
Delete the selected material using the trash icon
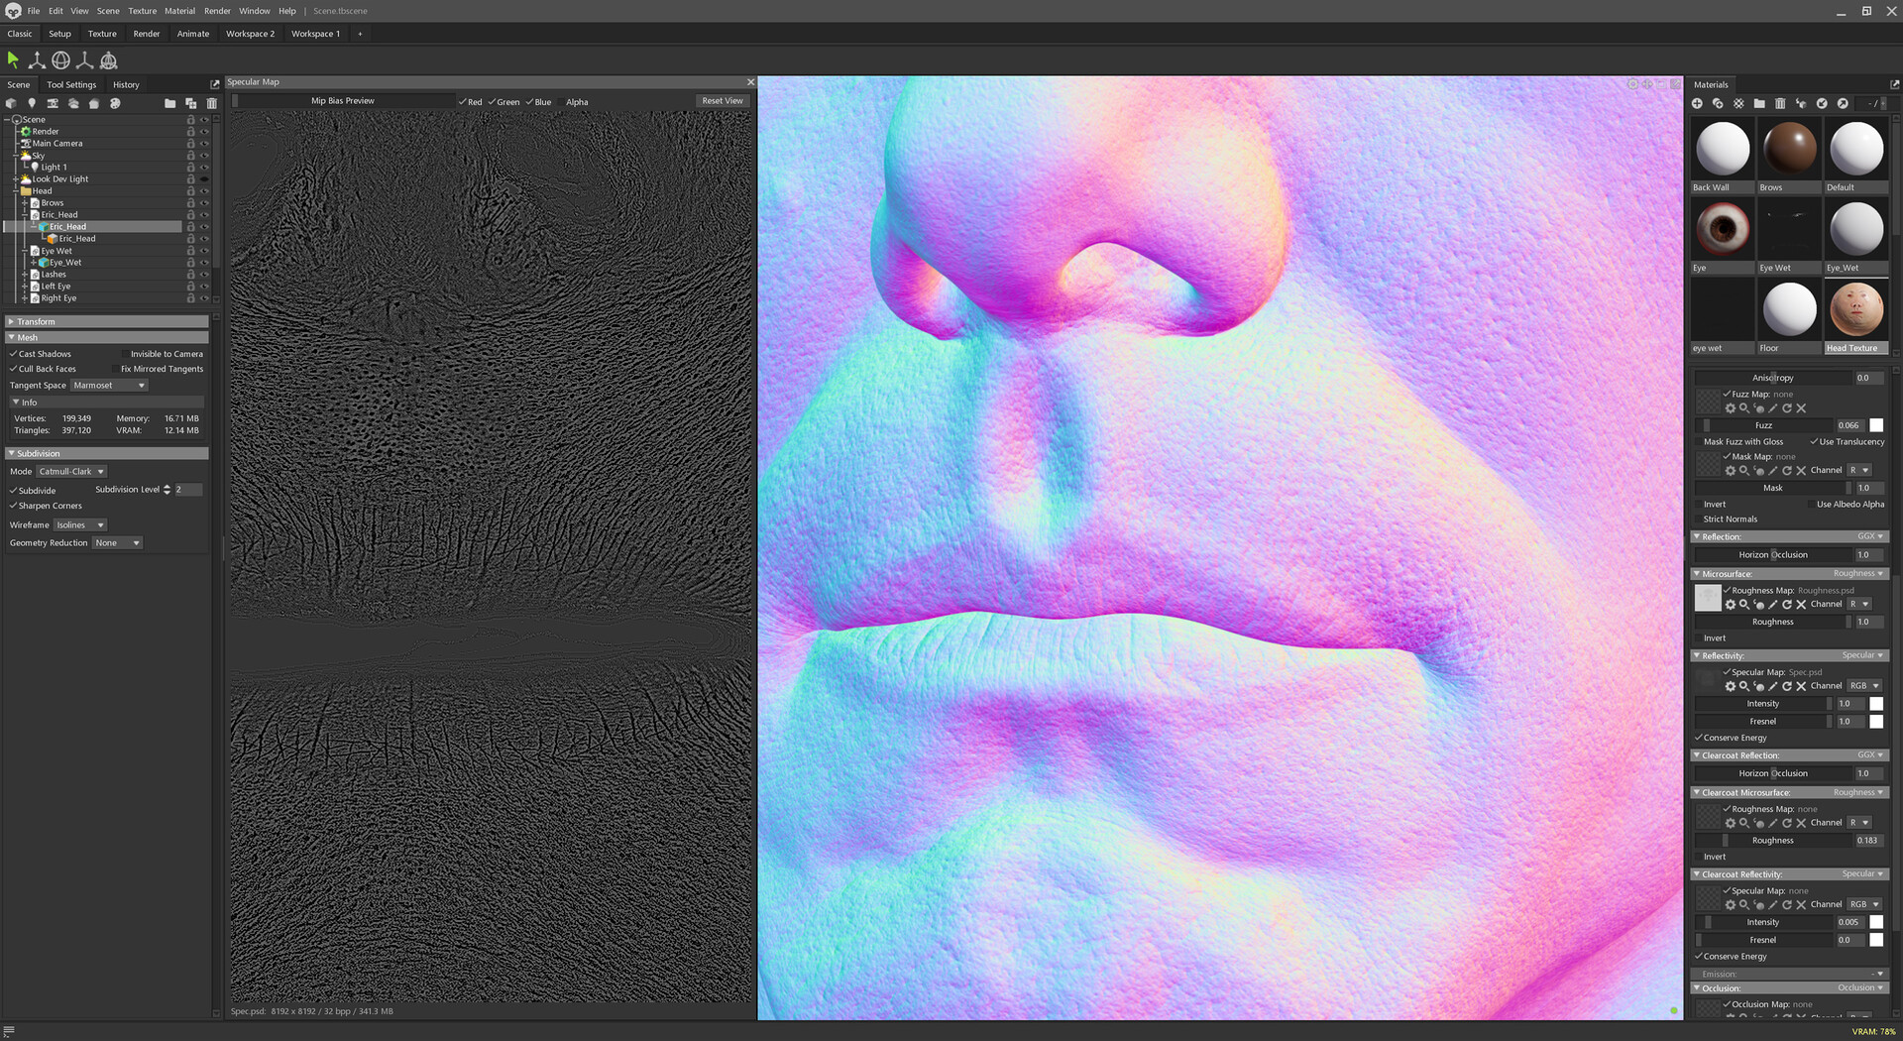1779,103
